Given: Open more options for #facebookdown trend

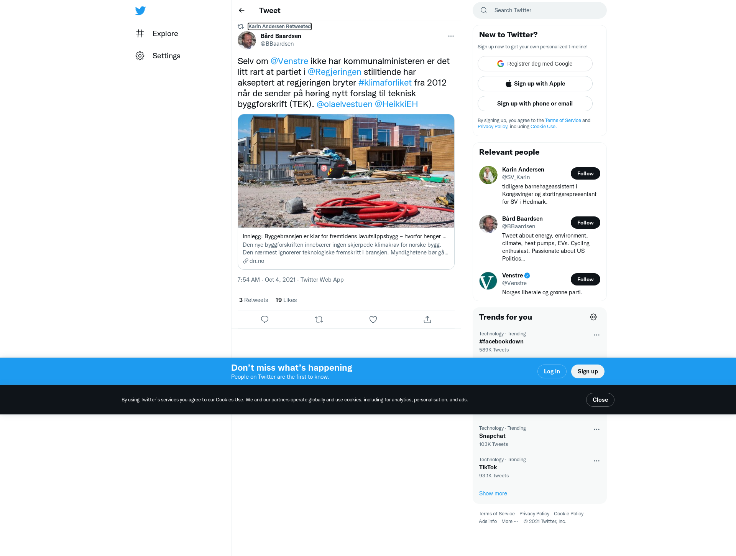Looking at the screenshot, I should click(x=596, y=335).
